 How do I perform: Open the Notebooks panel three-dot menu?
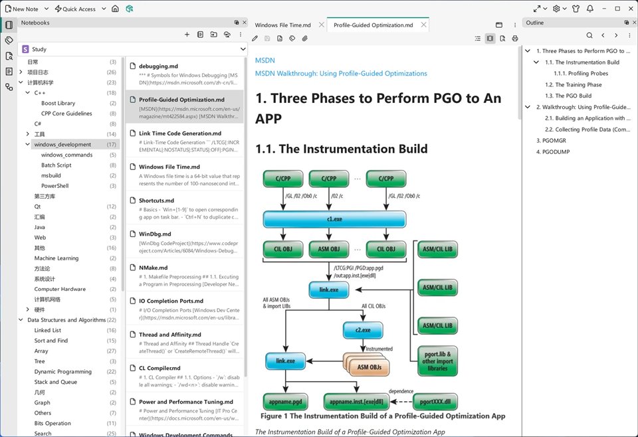[x=241, y=35]
